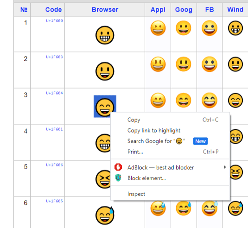Open the U+1F603 code link
This screenshot has height=228, width=248.
pyautogui.click(x=54, y=57)
